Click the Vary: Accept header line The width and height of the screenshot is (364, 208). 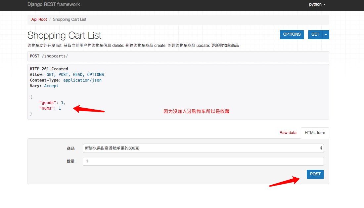[44, 86]
